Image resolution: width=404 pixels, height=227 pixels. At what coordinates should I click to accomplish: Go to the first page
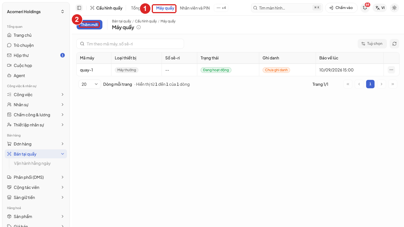[x=348, y=84]
